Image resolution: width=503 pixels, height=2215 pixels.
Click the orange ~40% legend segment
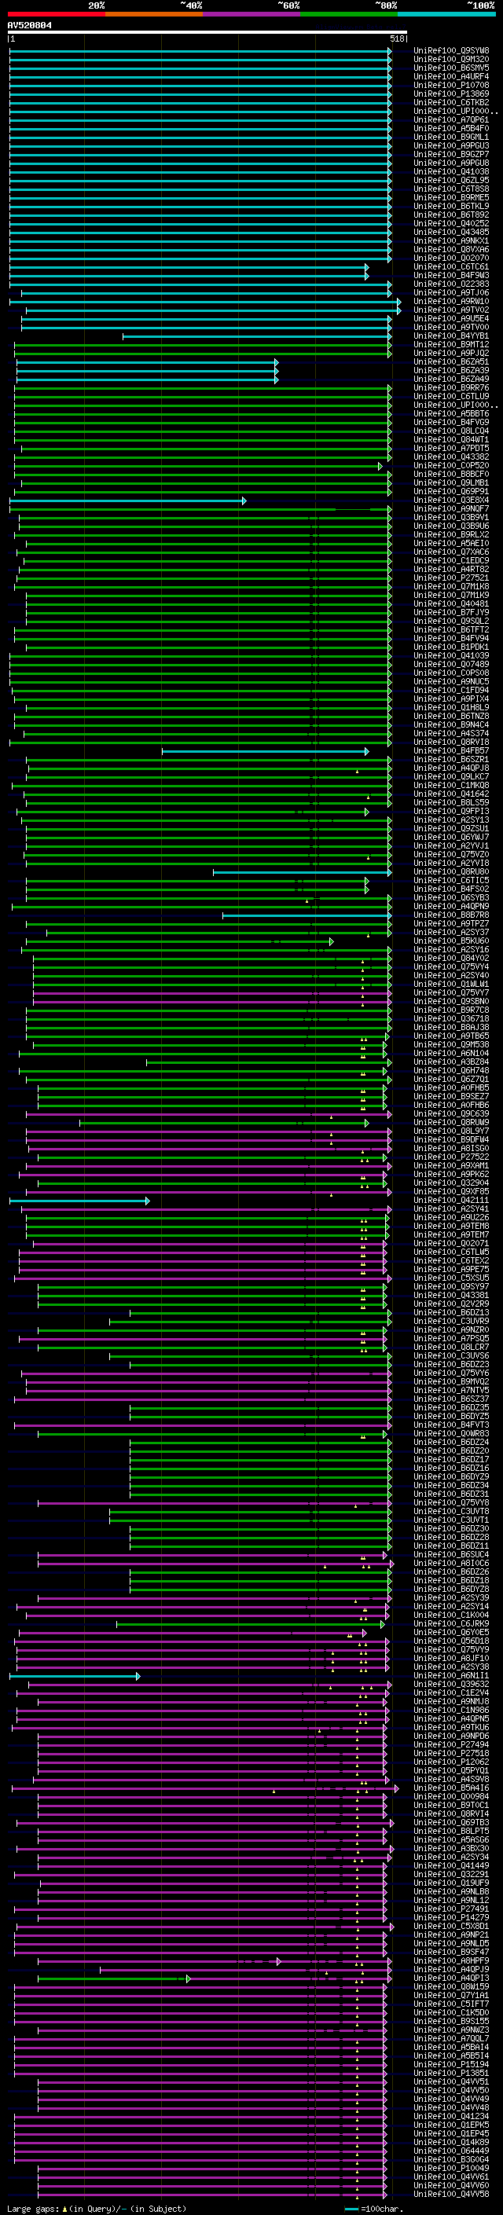click(x=154, y=14)
